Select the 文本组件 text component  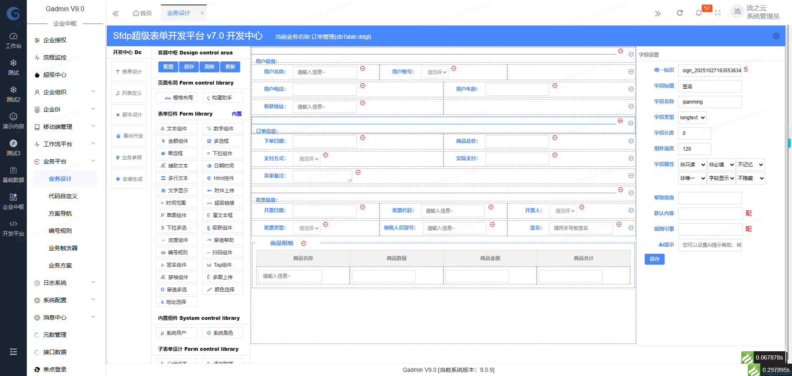click(x=176, y=128)
